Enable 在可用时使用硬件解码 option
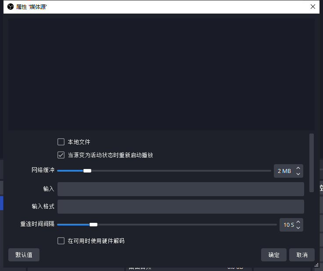This screenshot has height=271, width=323. pyautogui.click(x=61, y=241)
